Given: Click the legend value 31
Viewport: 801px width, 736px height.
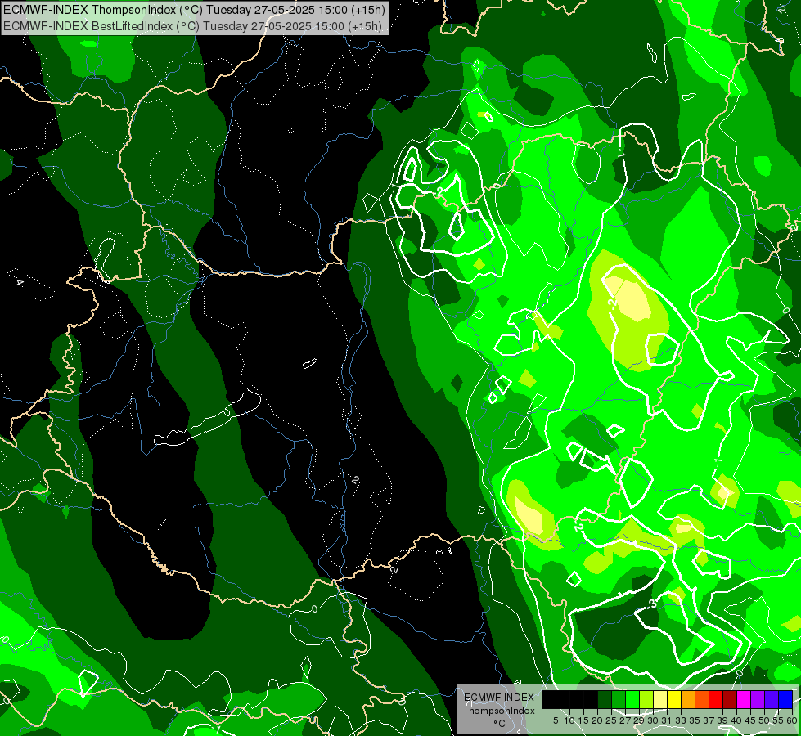Looking at the screenshot, I should pyautogui.click(x=667, y=720).
